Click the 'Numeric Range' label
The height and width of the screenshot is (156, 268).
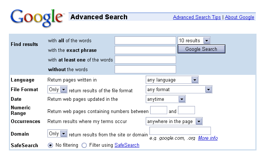coord(21,110)
